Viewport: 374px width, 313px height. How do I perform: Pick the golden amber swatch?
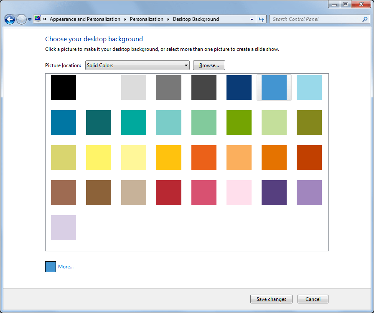pyautogui.click(x=169, y=158)
